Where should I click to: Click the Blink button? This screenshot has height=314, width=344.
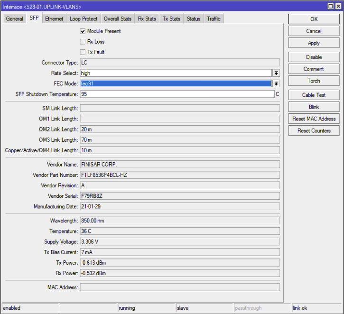click(314, 107)
